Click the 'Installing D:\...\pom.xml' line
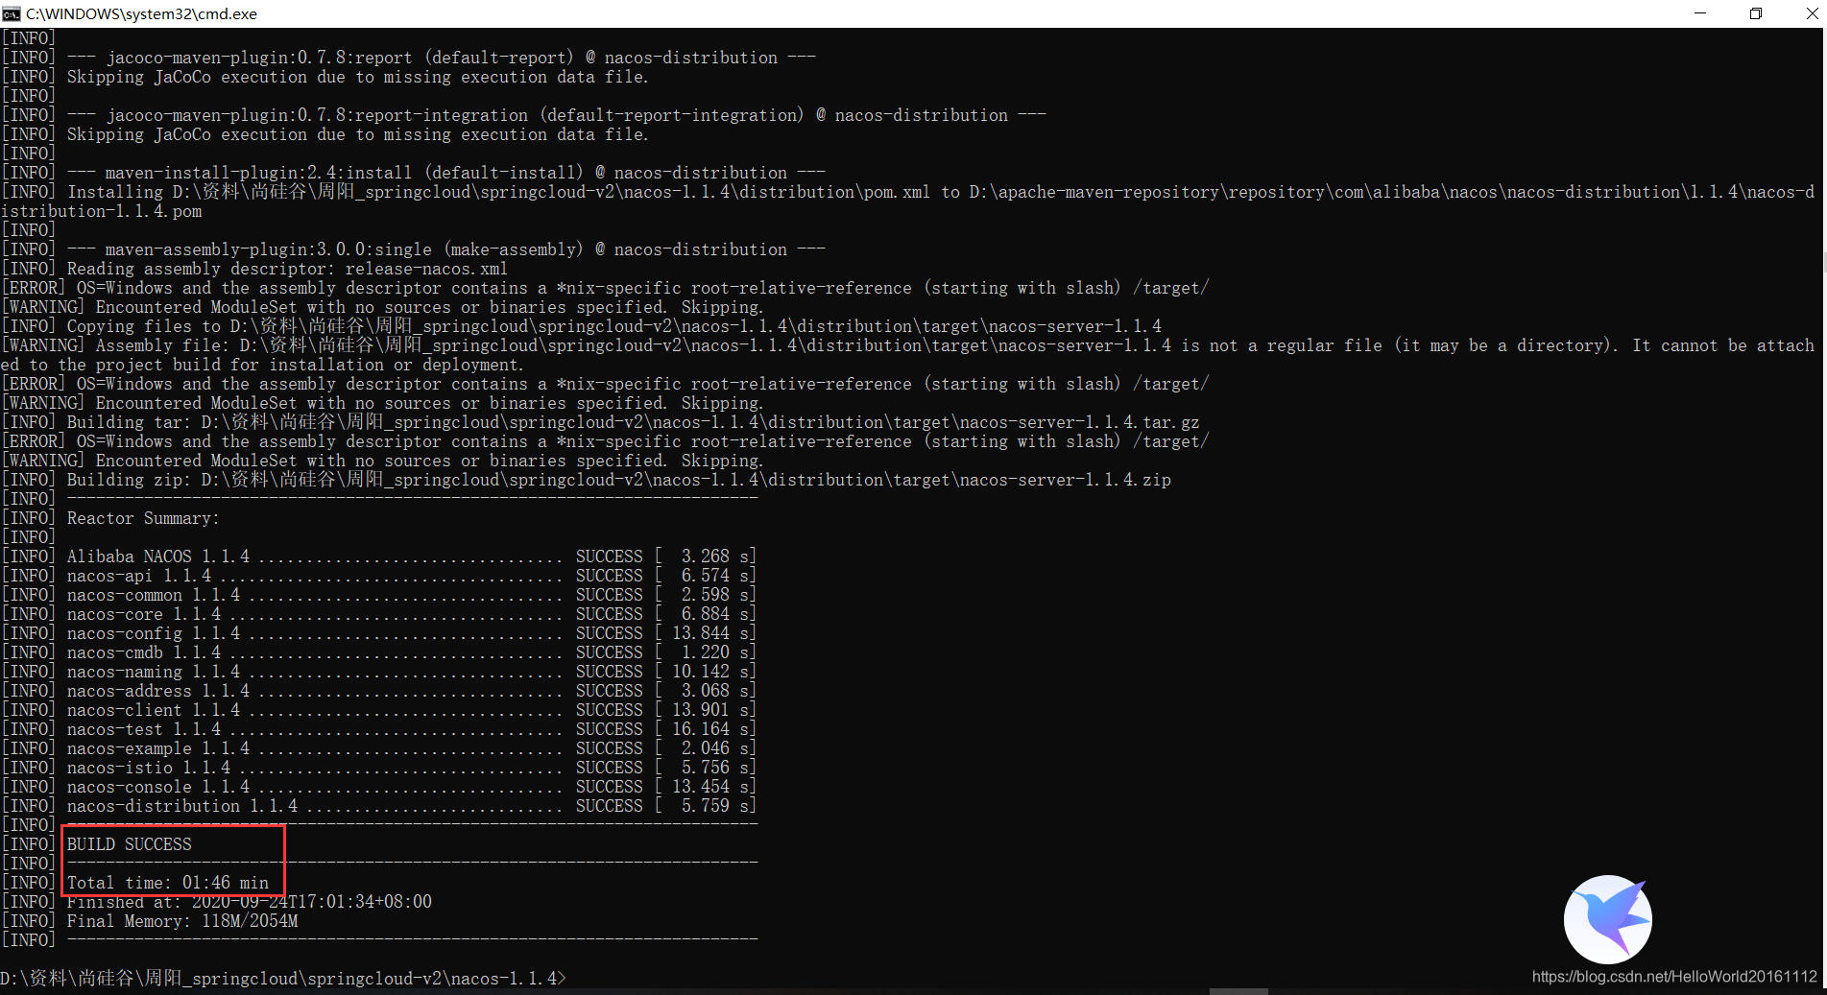 coord(907,201)
